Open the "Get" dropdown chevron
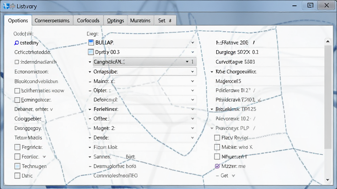337x189 pixels. tap(233, 176)
